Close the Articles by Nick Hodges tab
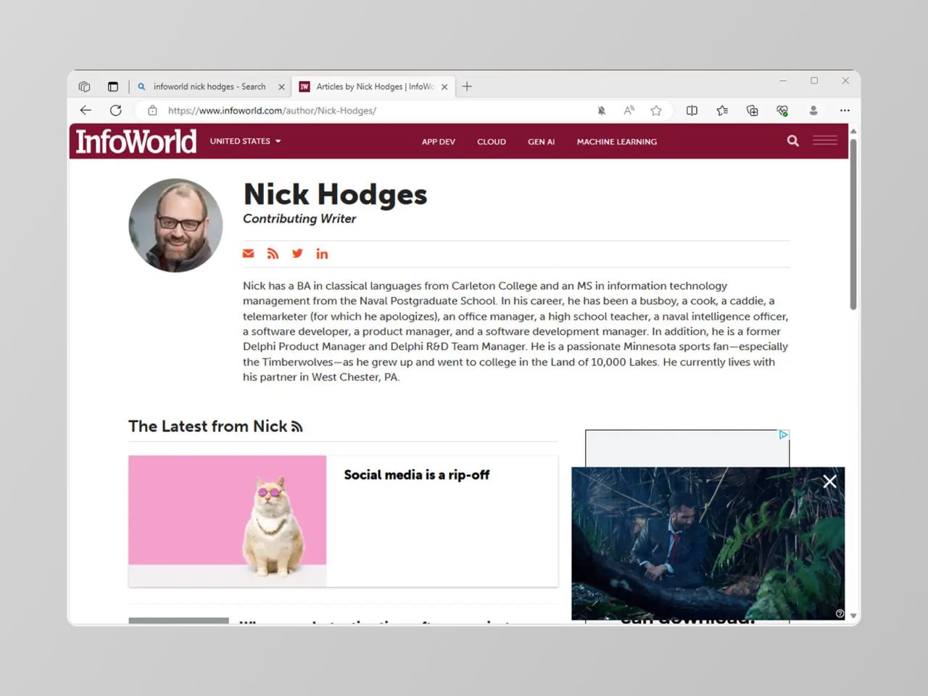This screenshot has height=696, width=928. coord(444,87)
